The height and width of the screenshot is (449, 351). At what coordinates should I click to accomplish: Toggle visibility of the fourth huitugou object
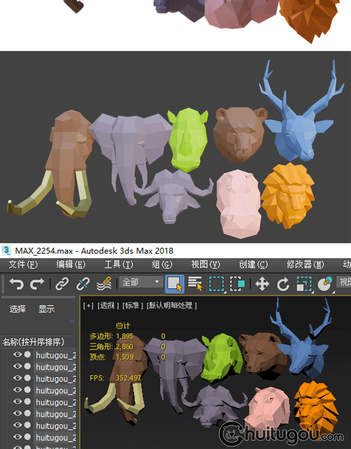18,390
